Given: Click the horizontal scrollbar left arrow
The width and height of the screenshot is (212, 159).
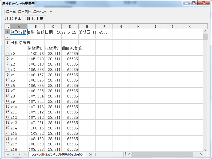Looking at the screenshot, I should click(x=129, y=154).
